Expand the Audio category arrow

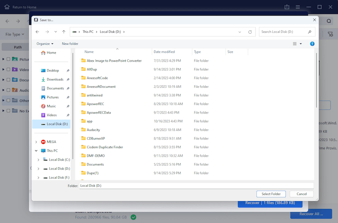click(x=3, y=90)
